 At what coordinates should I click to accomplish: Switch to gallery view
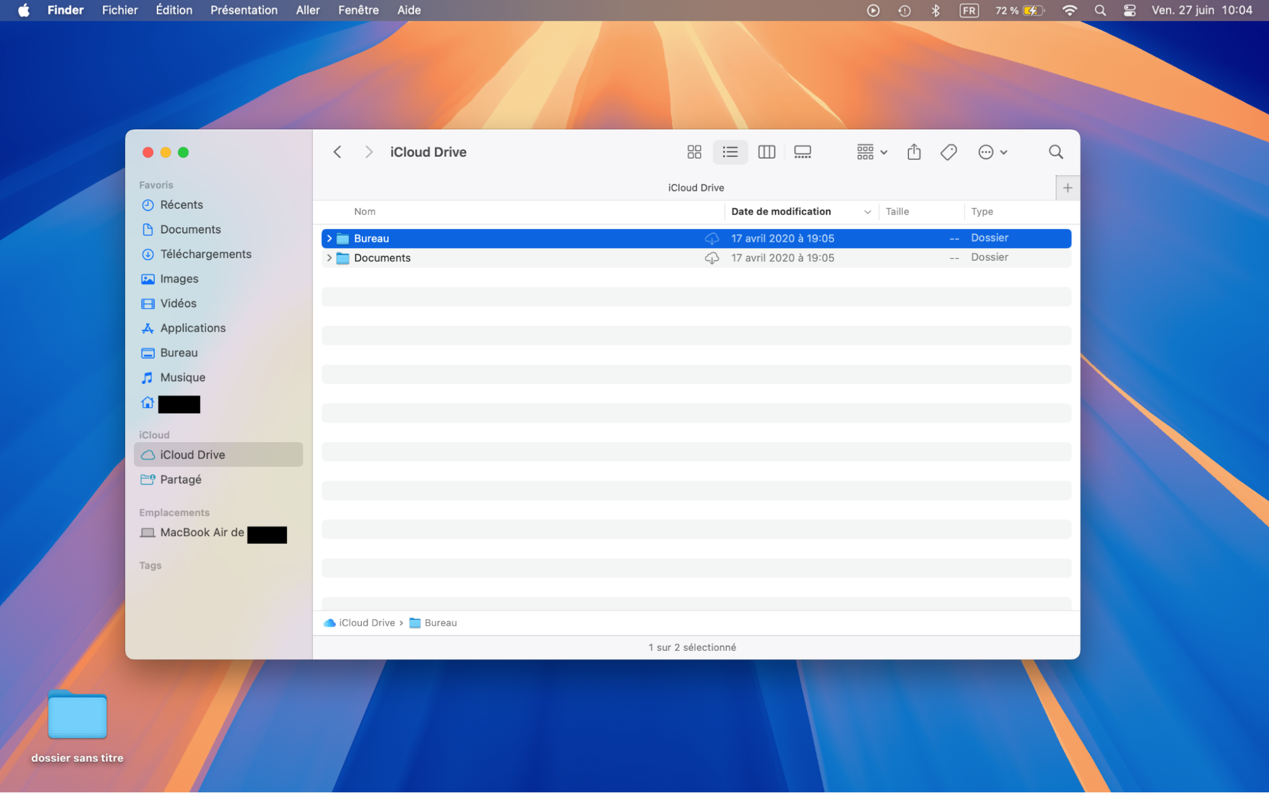tap(802, 152)
